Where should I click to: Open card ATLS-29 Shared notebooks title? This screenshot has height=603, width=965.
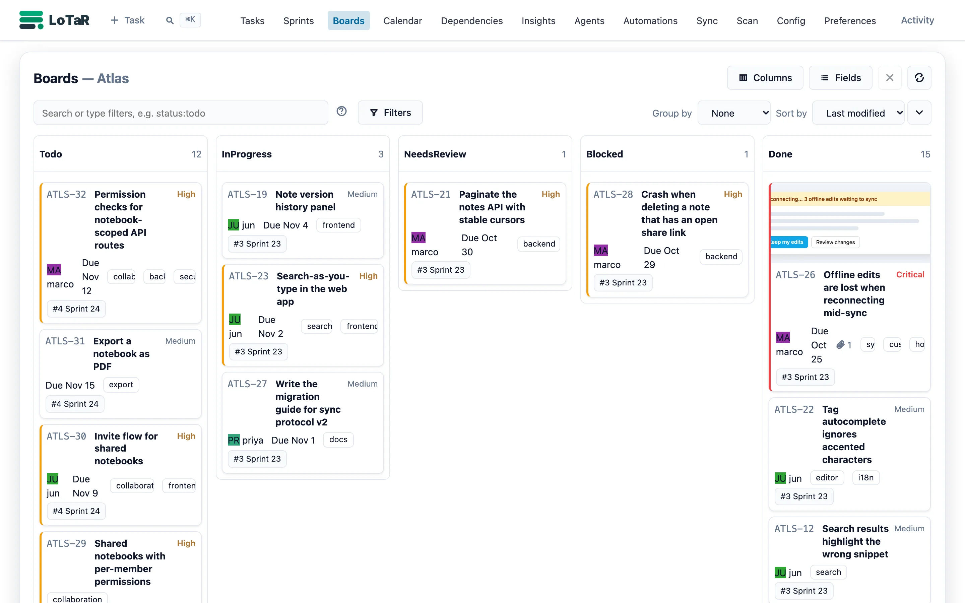(130, 562)
